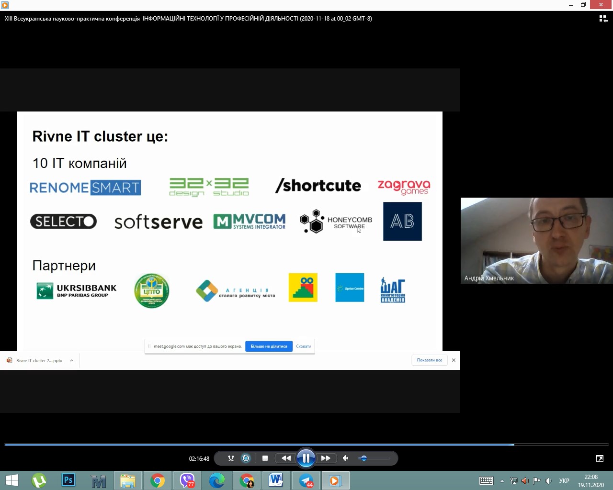Viewport: 613px width, 490px height.
Task: Show hidden system tray icons
Action: pos(502,481)
